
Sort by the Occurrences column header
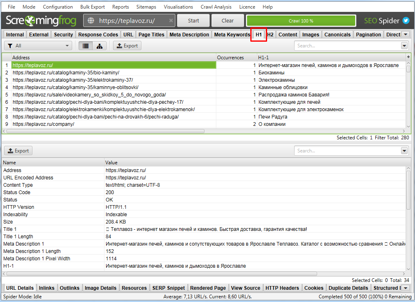[x=230, y=58]
